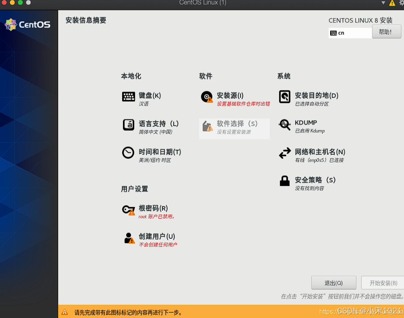Open 创建用户(U) label
This screenshot has height=318, width=404.
coord(157,237)
